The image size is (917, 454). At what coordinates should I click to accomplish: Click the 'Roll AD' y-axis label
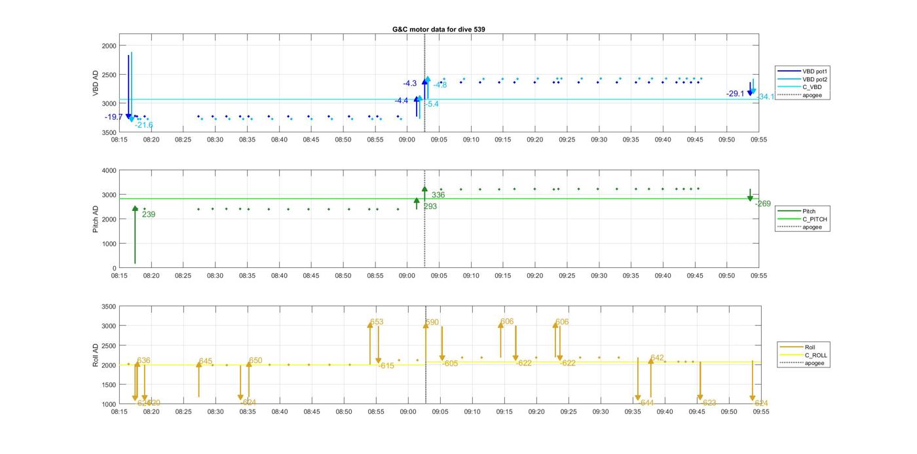click(x=95, y=355)
